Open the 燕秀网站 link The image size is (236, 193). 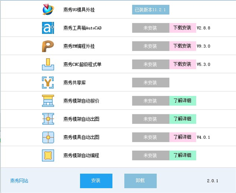tap(19, 181)
